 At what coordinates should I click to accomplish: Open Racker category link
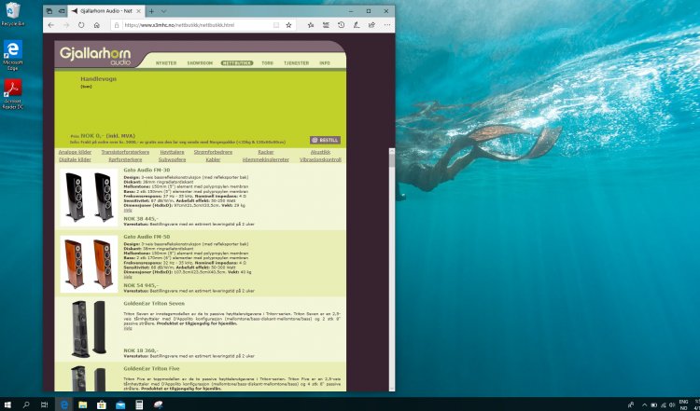[x=266, y=152]
